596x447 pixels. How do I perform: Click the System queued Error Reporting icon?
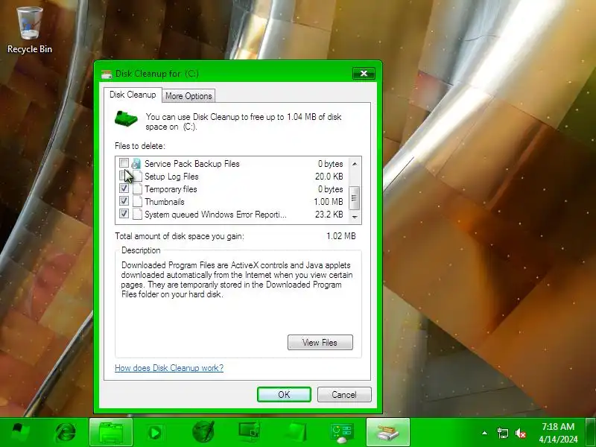(x=137, y=214)
